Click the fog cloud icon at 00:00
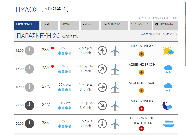 point(169,123)
